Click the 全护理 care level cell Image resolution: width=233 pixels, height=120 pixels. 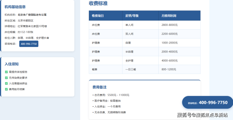tap(140, 61)
